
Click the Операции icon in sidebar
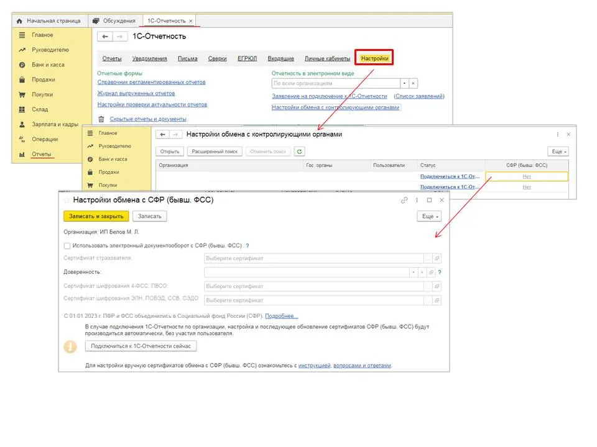[22, 139]
